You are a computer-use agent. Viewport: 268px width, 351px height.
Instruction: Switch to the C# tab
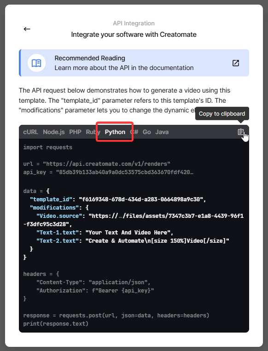(x=134, y=132)
